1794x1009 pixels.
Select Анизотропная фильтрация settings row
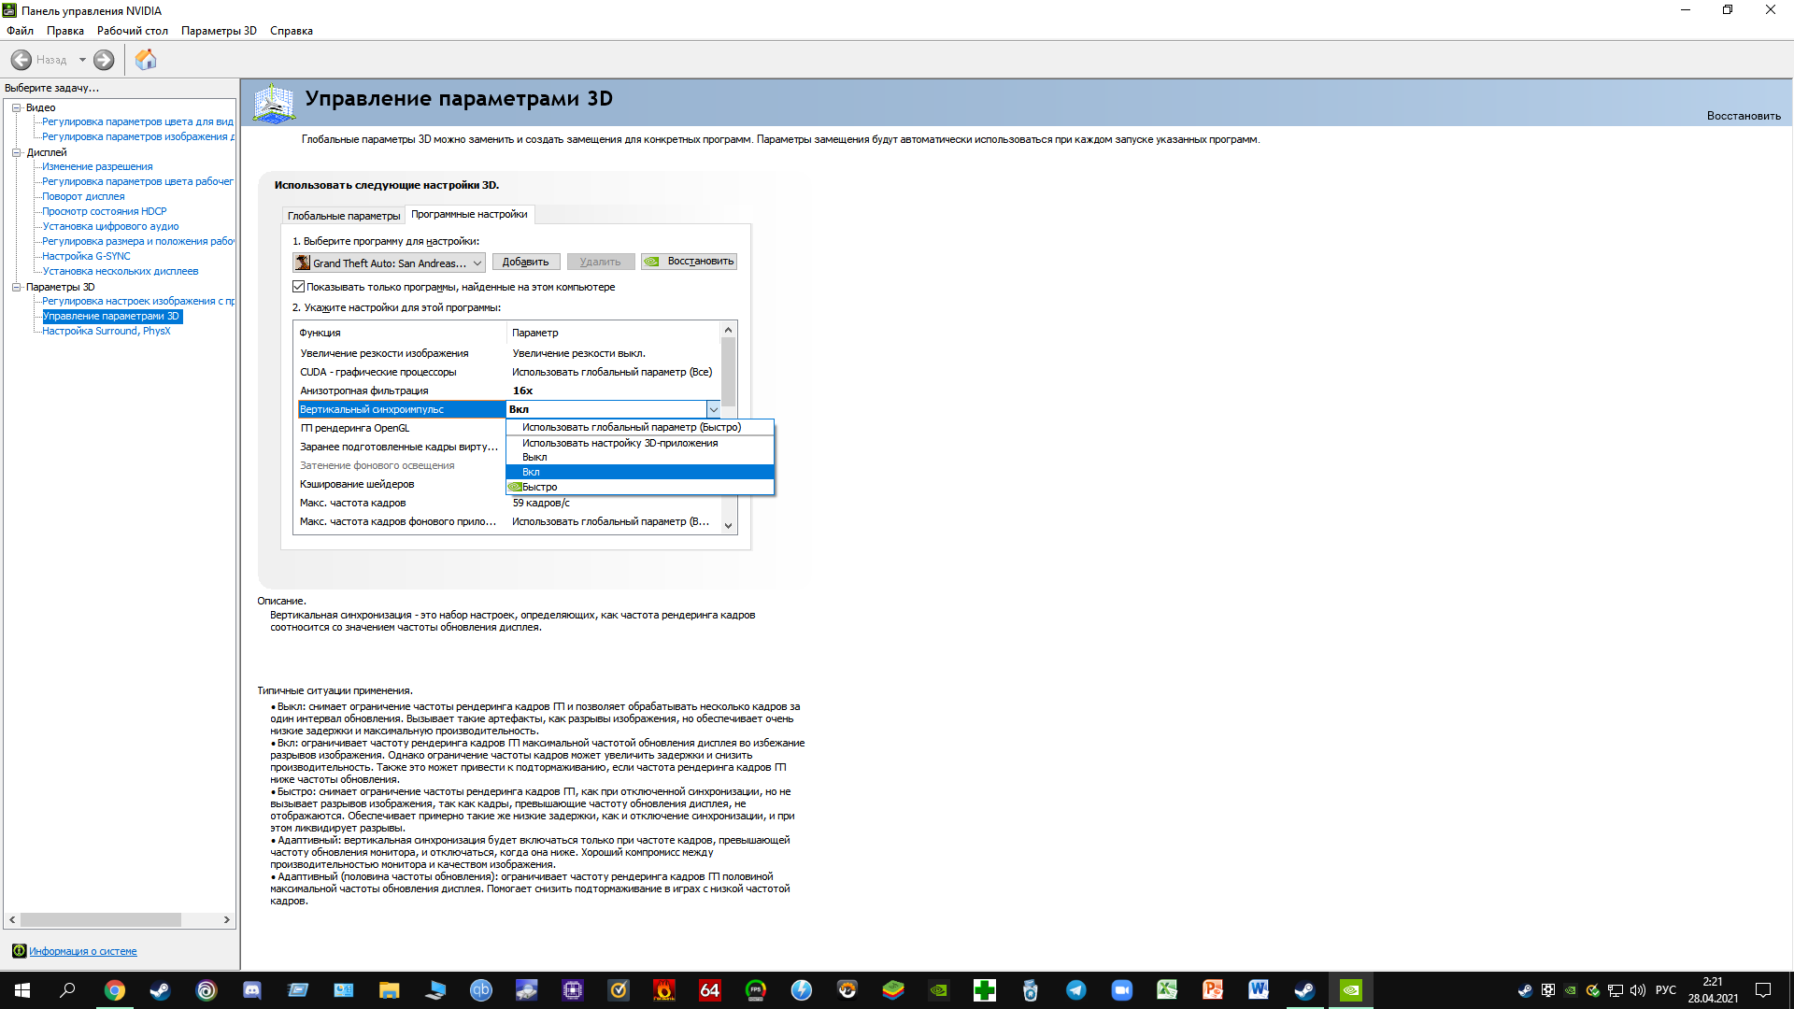[364, 391]
